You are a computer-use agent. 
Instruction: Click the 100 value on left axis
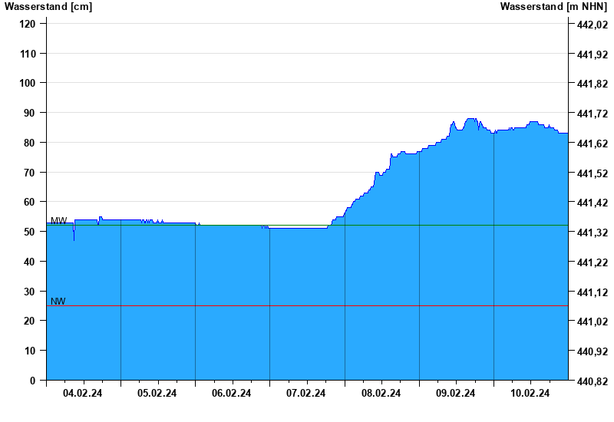click(x=28, y=83)
